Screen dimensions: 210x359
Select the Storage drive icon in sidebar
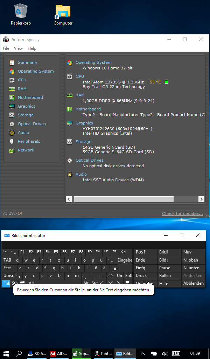point(12,115)
